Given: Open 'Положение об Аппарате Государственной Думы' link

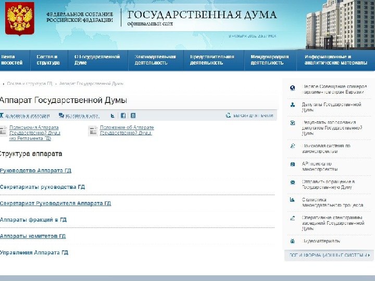Looking at the screenshot, I should [127, 130].
